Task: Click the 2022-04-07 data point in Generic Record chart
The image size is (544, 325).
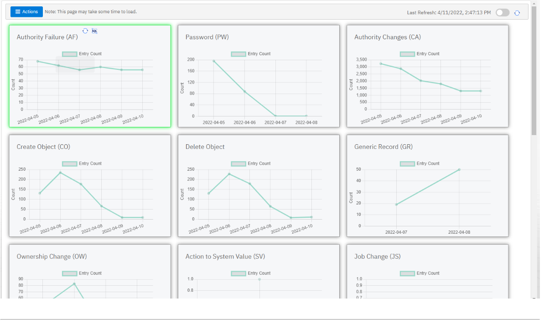Action: (396, 204)
